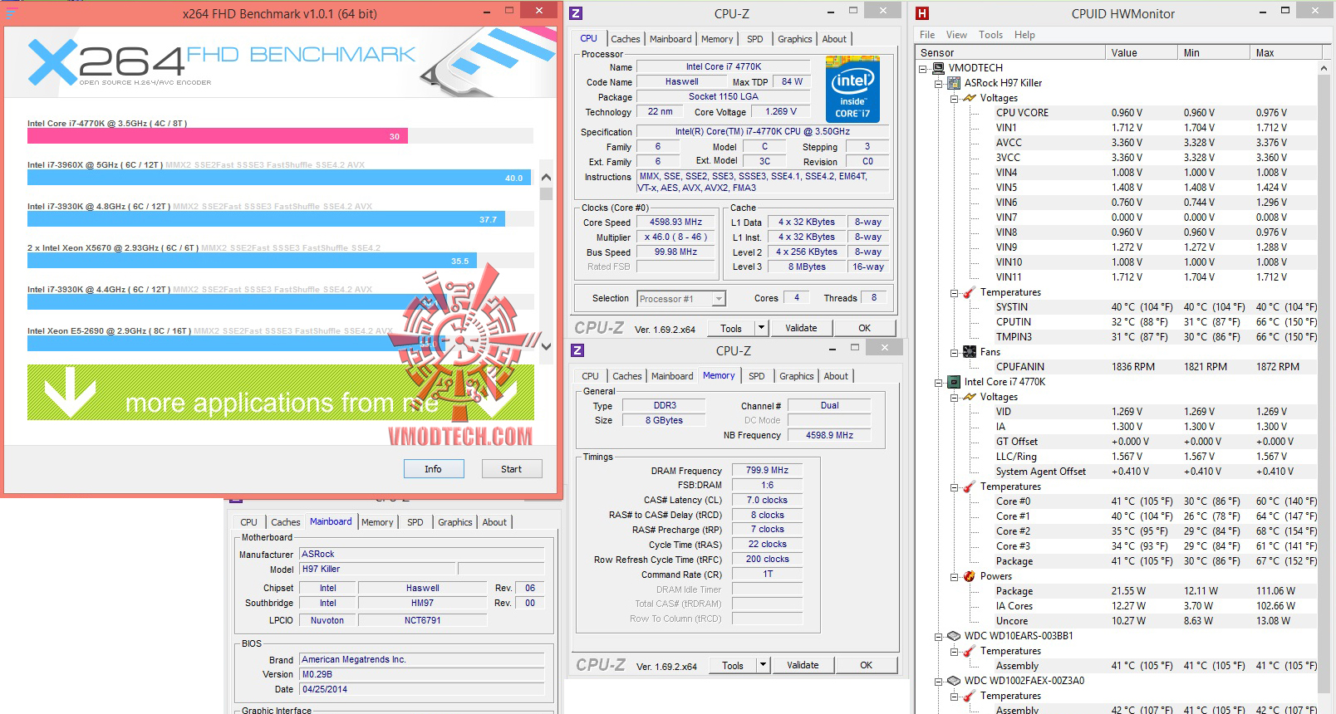
Task: Collapse the ASRock H97 Killer node
Action: (939, 84)
